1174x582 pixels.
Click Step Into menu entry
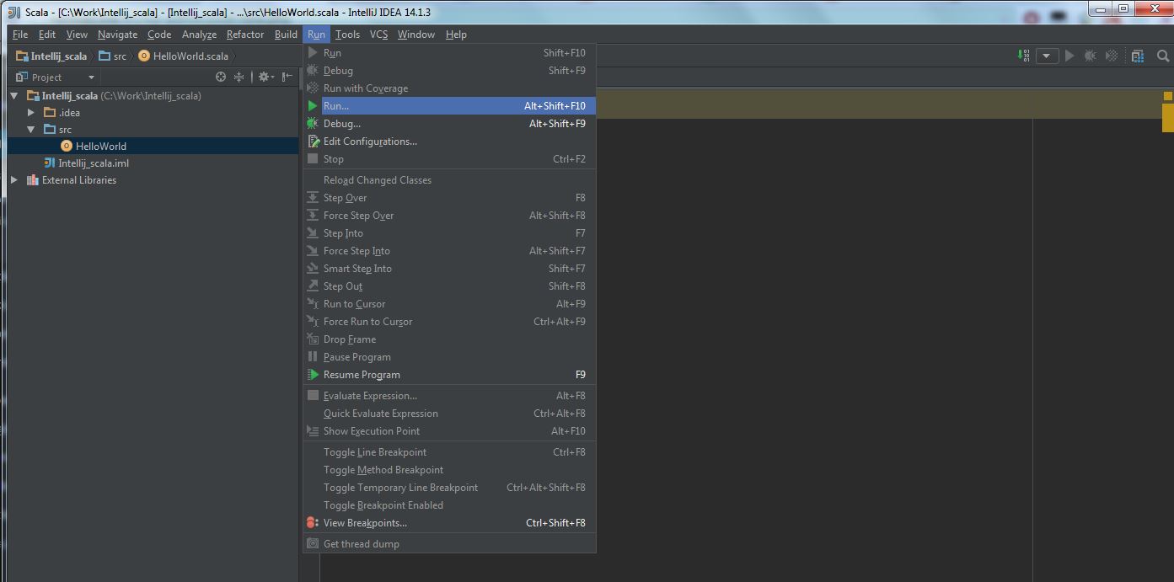[x=449, y=233]
